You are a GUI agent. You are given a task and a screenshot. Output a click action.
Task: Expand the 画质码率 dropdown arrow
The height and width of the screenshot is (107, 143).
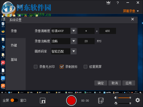click(x=74, y=51)
